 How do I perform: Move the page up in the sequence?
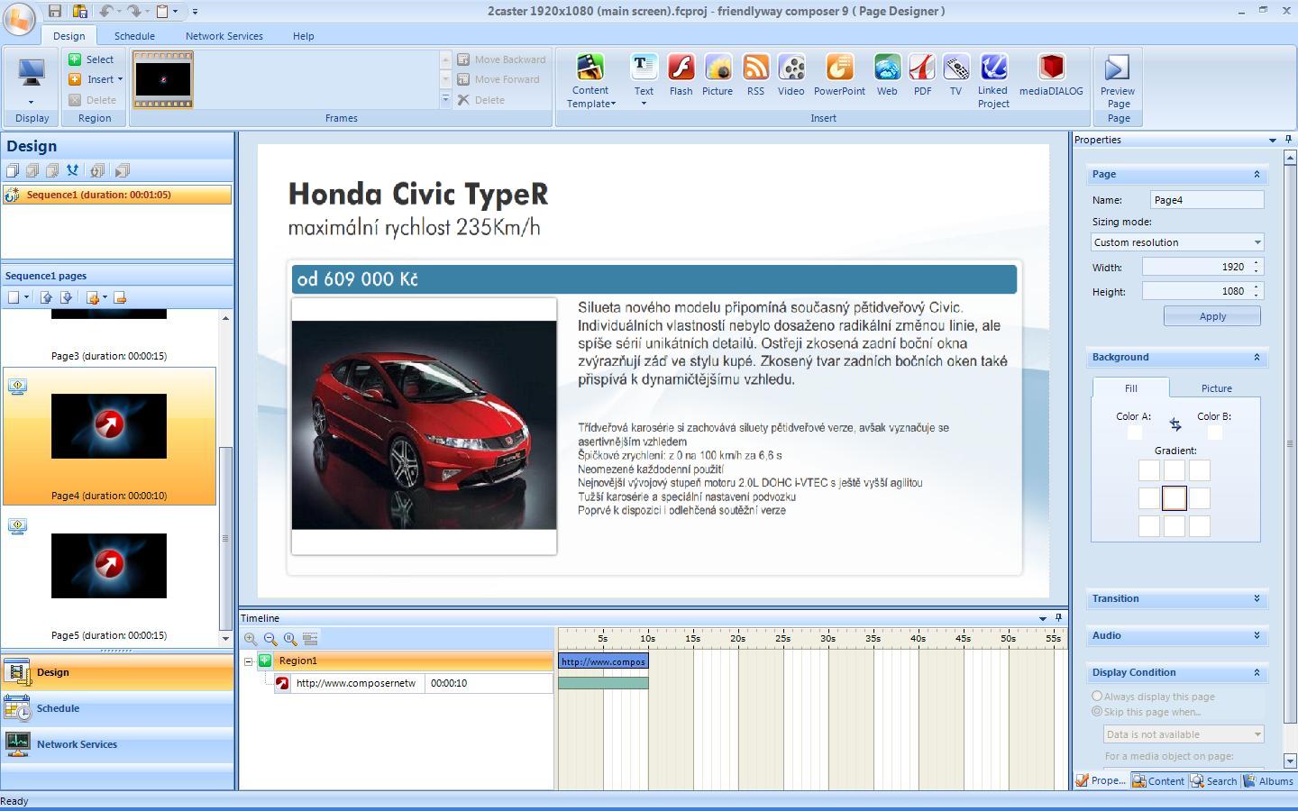click(46, 297)
